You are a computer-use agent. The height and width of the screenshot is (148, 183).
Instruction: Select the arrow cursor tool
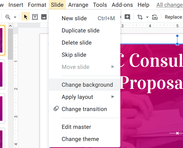(x=26, y=17)
